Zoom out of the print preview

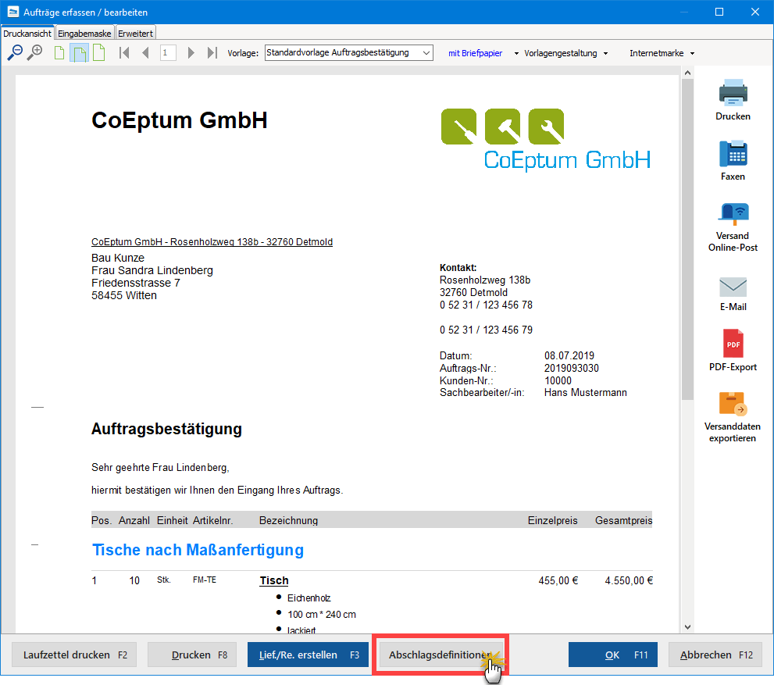click(16, 53)
